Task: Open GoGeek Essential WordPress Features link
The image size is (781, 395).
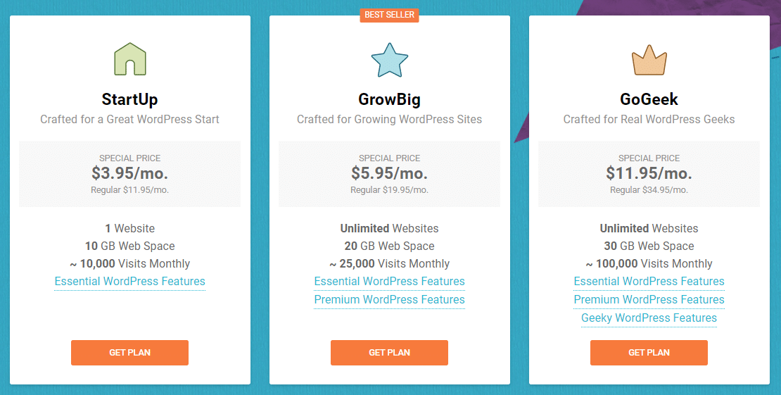Action: (x=649, y=282)
